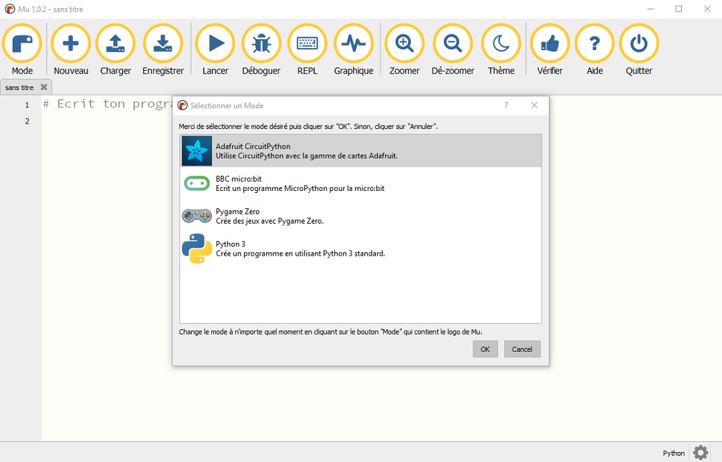
Task: Select the Pygame Zero mode
Action: pyautogui.click(x=360, y=216)
